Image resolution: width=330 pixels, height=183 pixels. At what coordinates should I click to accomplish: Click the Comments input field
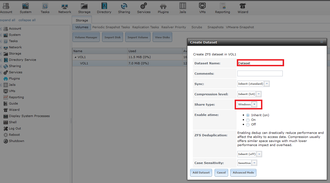(x=260, y=74)
